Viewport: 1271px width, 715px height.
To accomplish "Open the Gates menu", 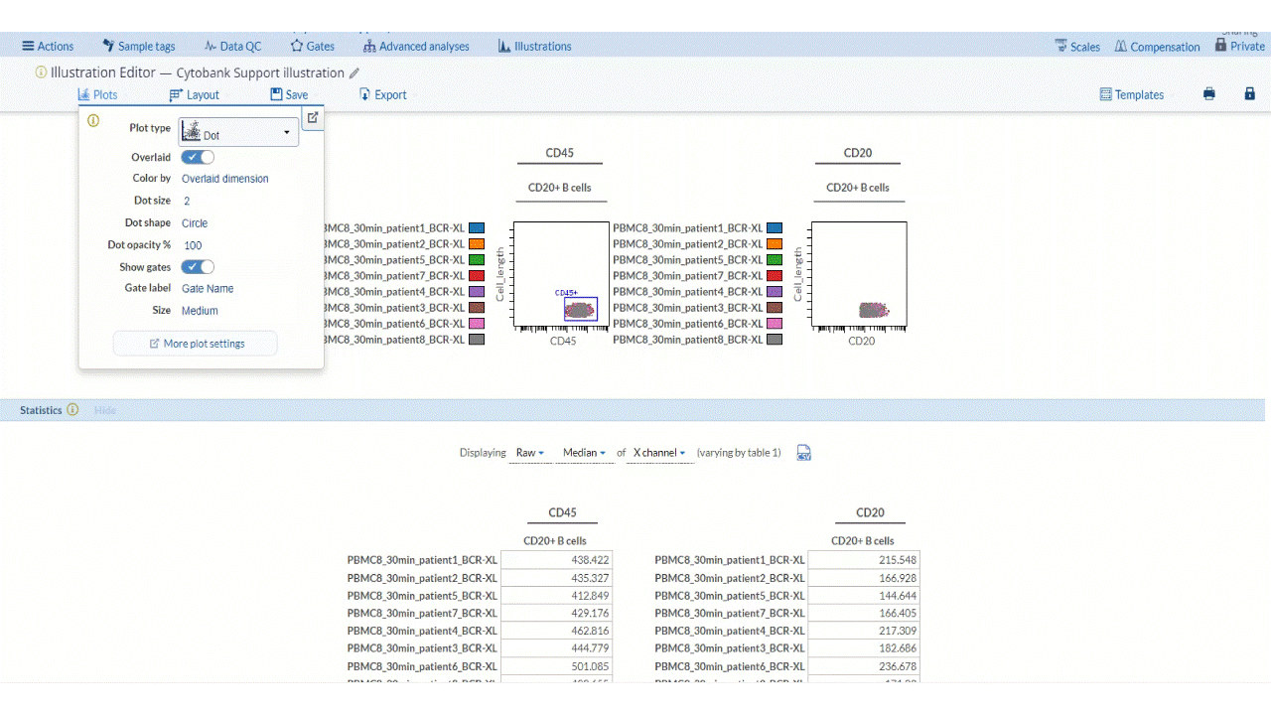I will [312, 47].
